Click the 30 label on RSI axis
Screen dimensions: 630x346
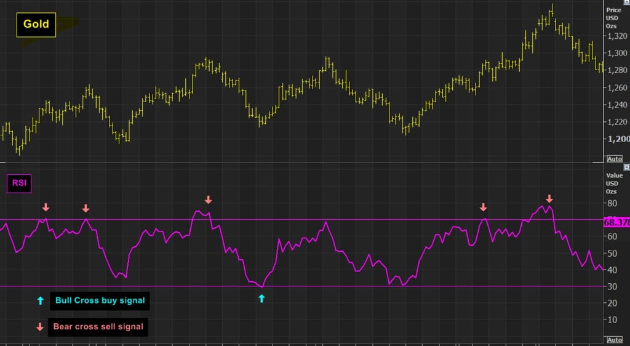pyautogui.click(x=612, y=287)
